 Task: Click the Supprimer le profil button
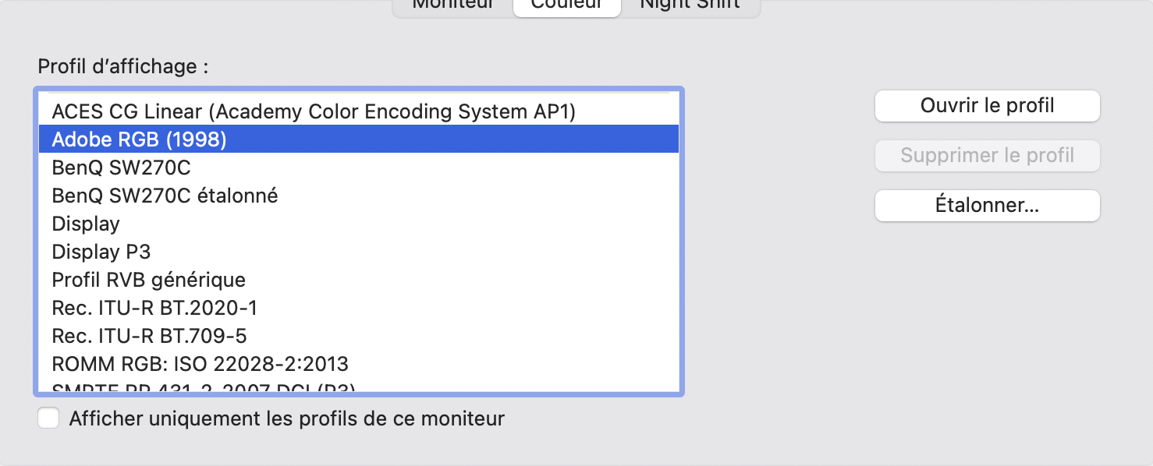(x=987, y=156)
